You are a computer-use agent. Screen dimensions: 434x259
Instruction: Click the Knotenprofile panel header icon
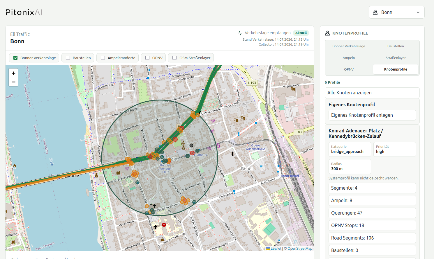[327, 33]
